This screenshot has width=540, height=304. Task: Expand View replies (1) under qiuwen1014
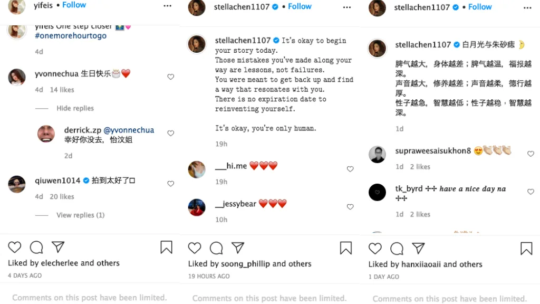(x=80, y=215)
